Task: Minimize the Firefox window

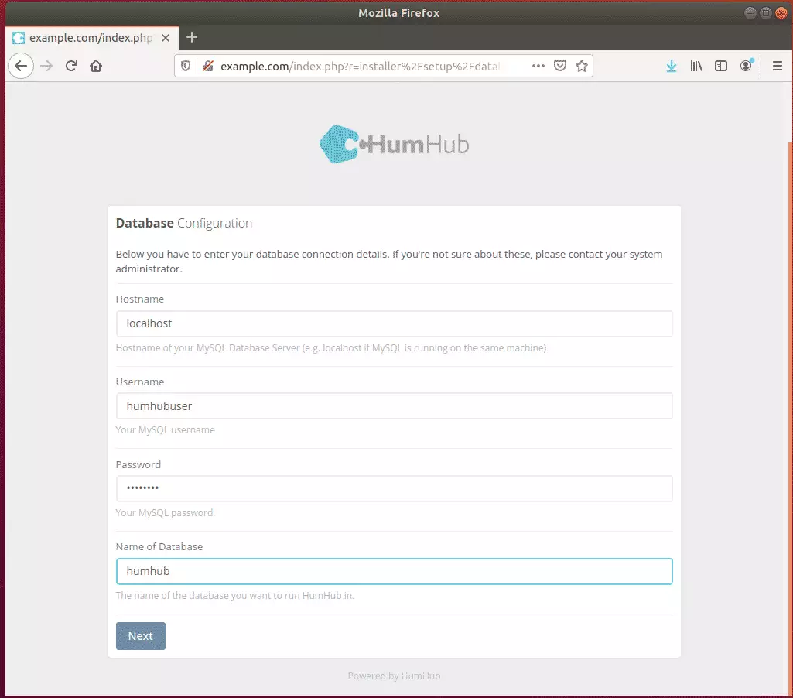Action: tap(750, 12)
